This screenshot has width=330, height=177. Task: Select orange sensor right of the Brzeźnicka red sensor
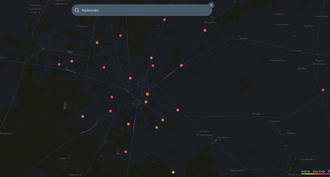tap(72, 61)
